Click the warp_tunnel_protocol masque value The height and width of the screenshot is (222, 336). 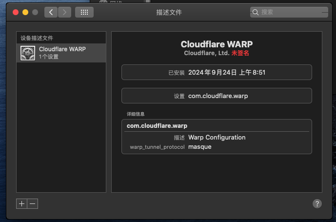[200, 147]
